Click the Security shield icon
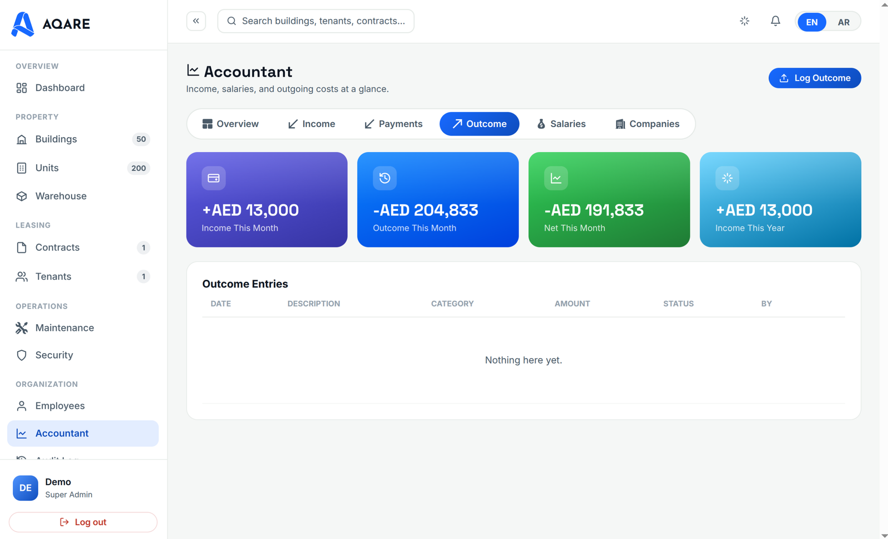 point(22,355)
